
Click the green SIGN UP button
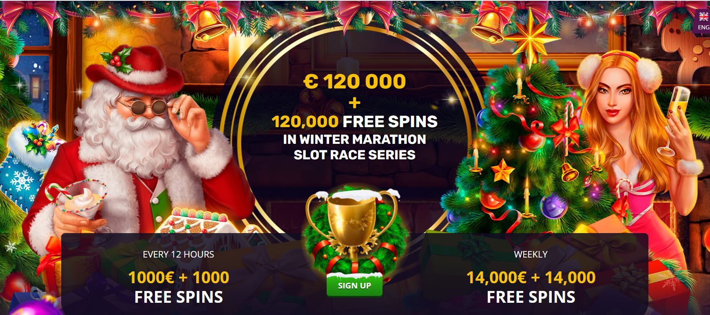pos(354,285)
